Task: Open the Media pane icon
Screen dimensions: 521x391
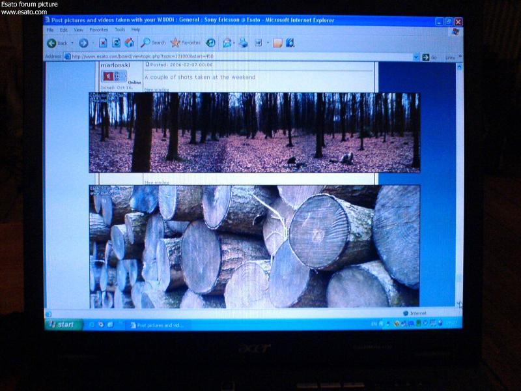Action: tap(210, 42)
